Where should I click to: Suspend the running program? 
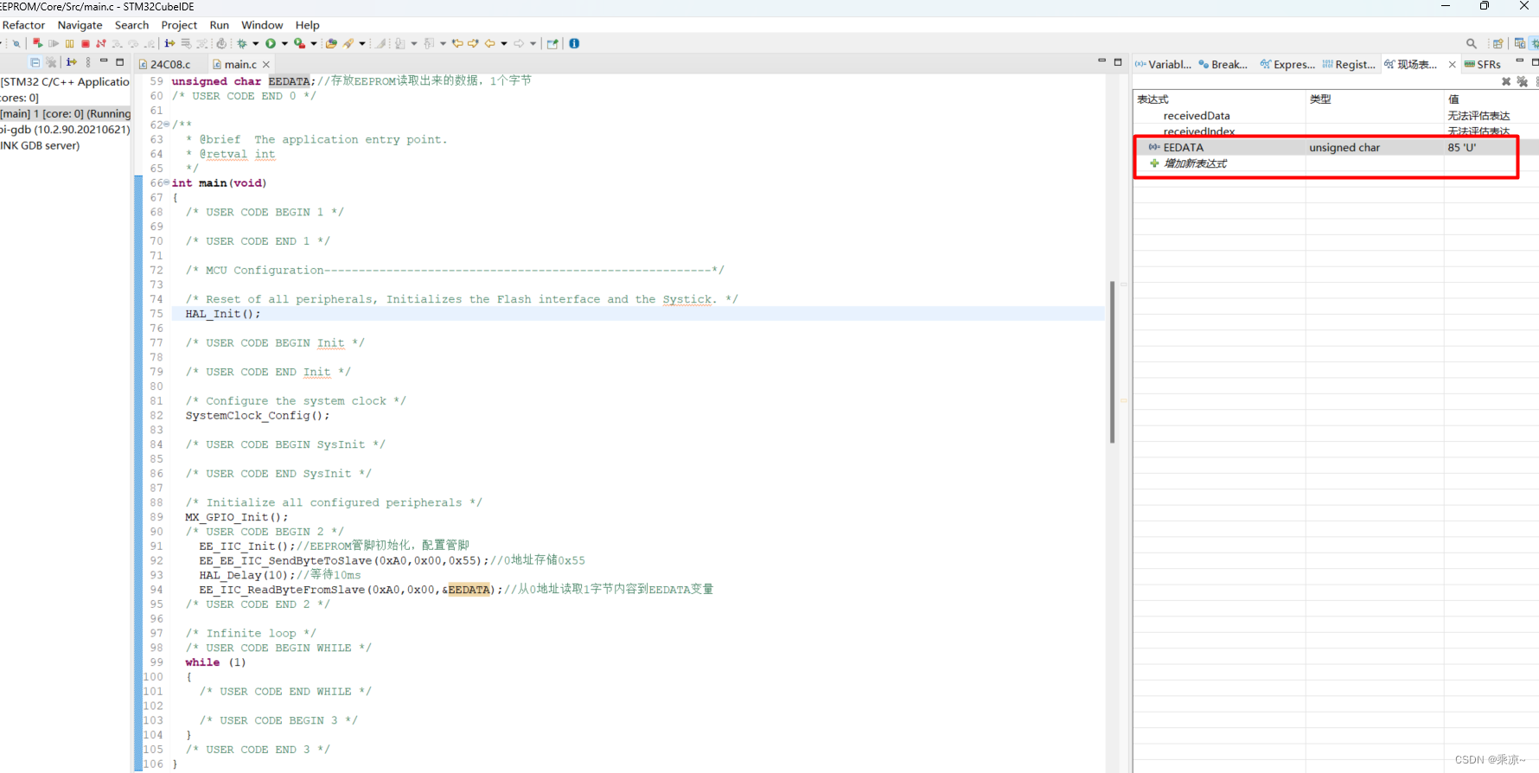[x=69, y=43]
